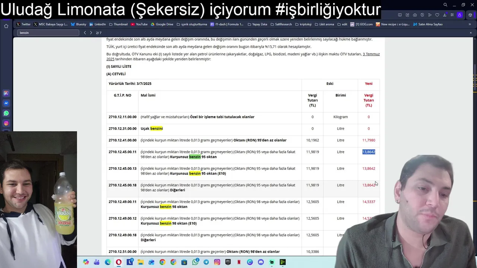This screenshot has height=268, width=477.
Task: Open the Thumbnail bookmark folder
Action: pyautogui.click(x=119, y=24)
